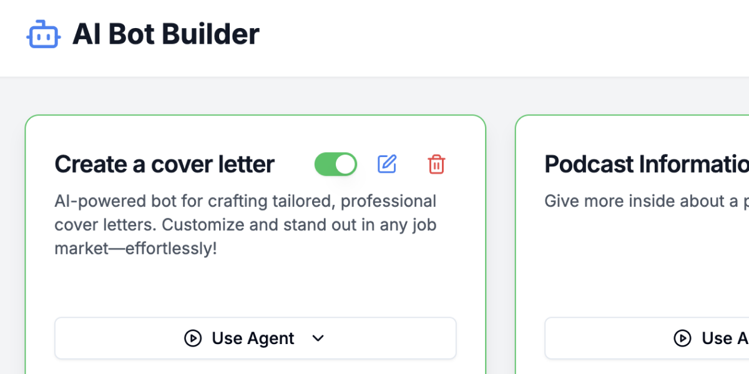The height and width of the screenshot is (374, 749).
Task: Expand the Use Agent chevron dropdown
Action: click(318, 338)
